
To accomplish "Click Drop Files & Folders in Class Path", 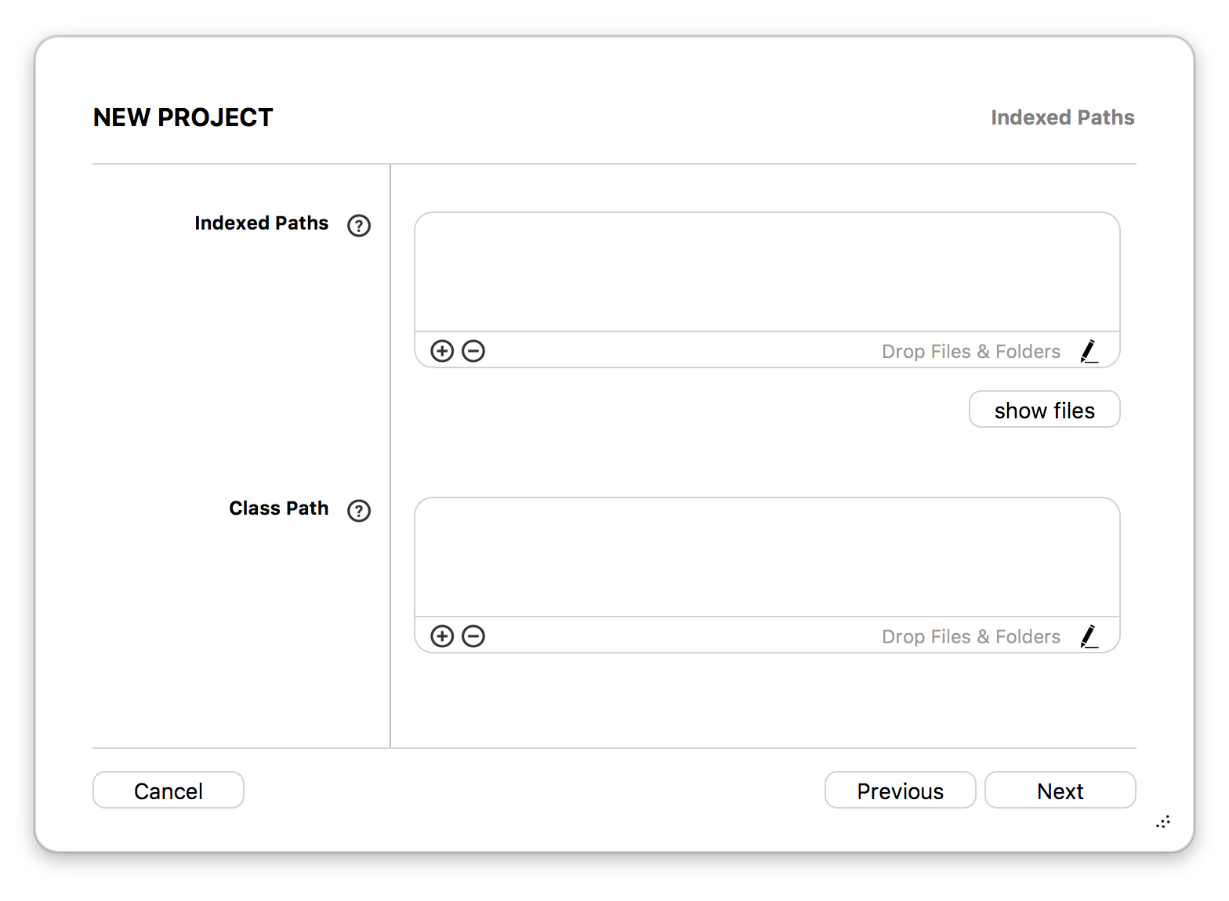I will (x=971, y=637).
